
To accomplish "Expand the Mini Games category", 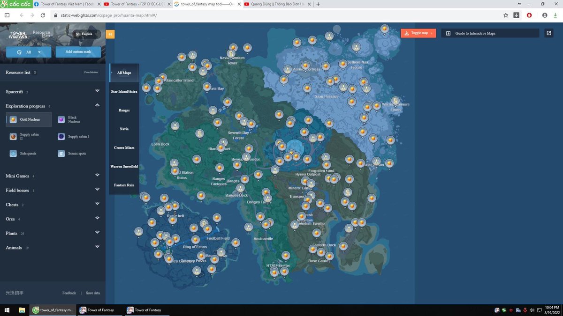I will click(97, 176).
